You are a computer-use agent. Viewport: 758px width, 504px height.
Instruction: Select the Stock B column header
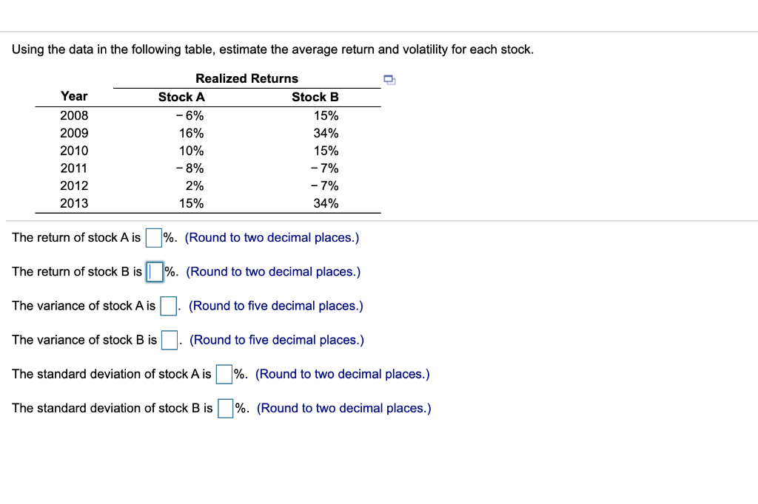point(315,97)
